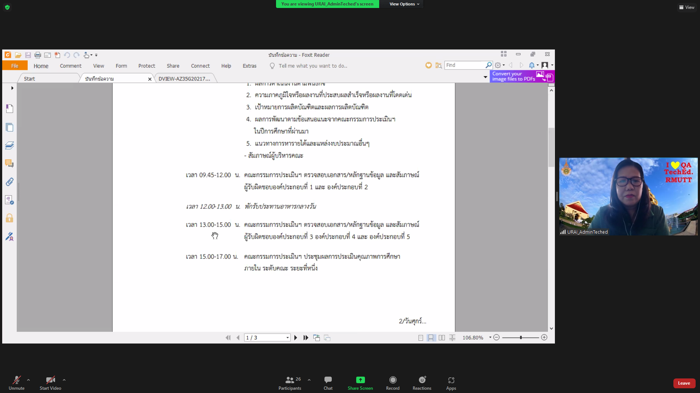
Task: Open the Connect ribbon tab
Action: (x=200, y=66)
